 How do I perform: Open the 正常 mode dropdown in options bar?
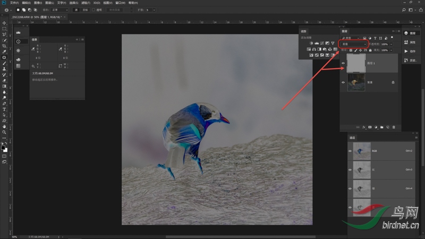[58, 10]
